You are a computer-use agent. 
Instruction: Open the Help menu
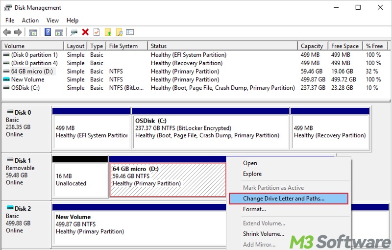[72, 20]
